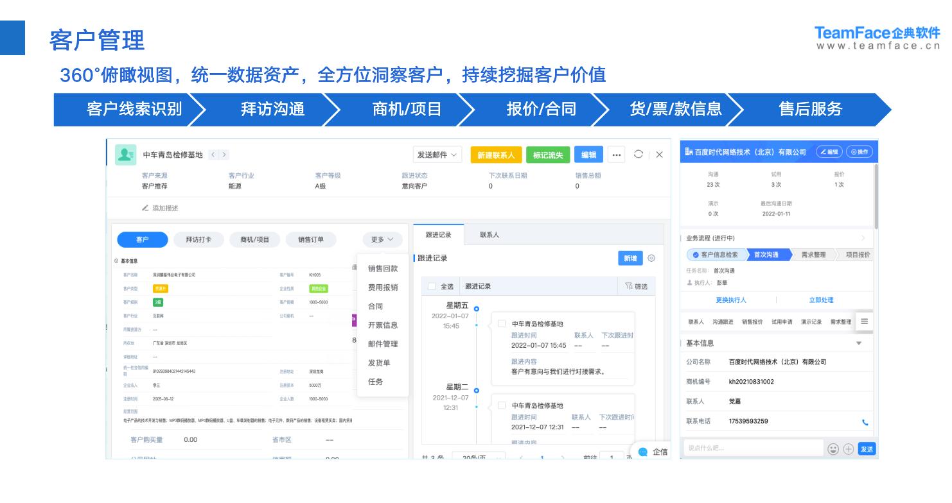This screenshot has height=503, width=952.
Task: Click the 立即处理 link
Action: tap(821, 300)
